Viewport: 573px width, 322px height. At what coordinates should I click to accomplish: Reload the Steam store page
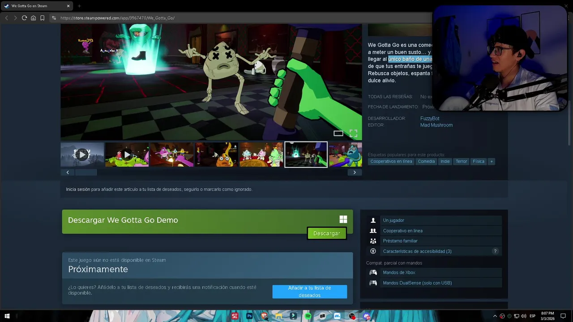pyautogui.click(x=24, y=18)
